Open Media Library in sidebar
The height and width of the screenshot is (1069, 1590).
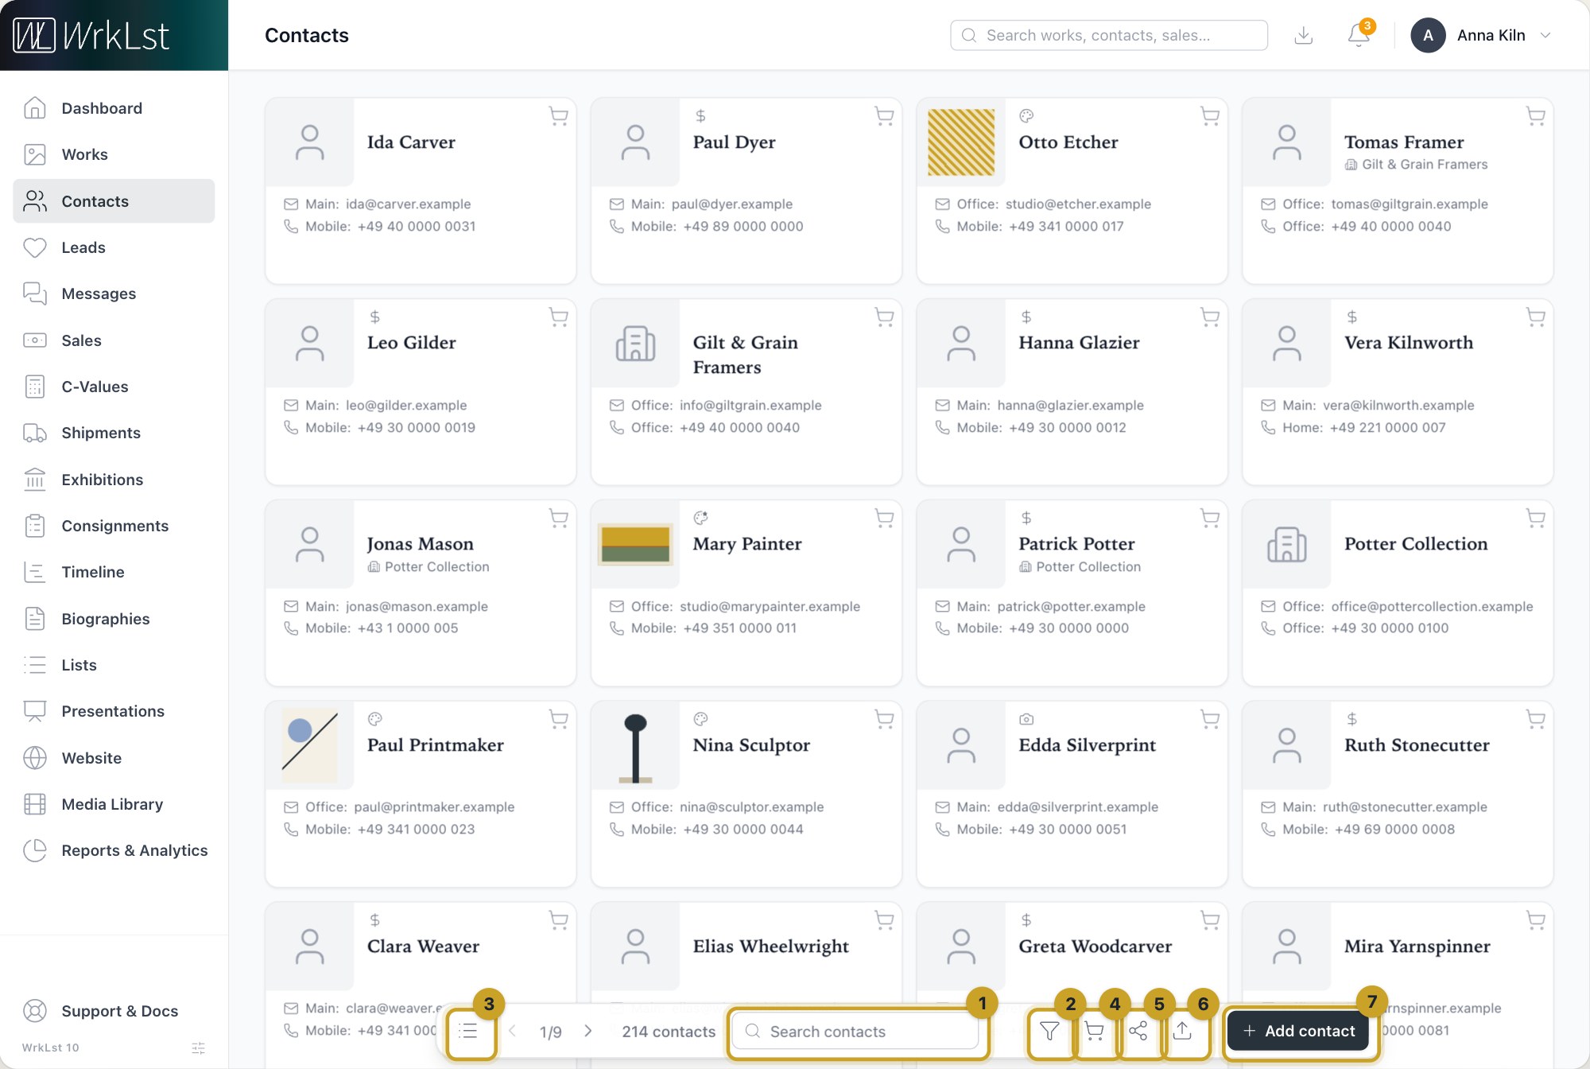click(x=114, y=804)
